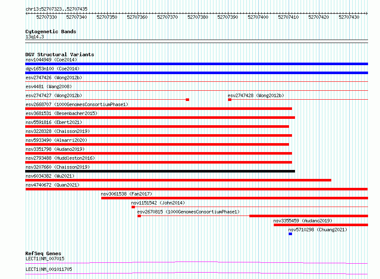Open esv2747427 (Wong2012b) variant label

[54, 95]
